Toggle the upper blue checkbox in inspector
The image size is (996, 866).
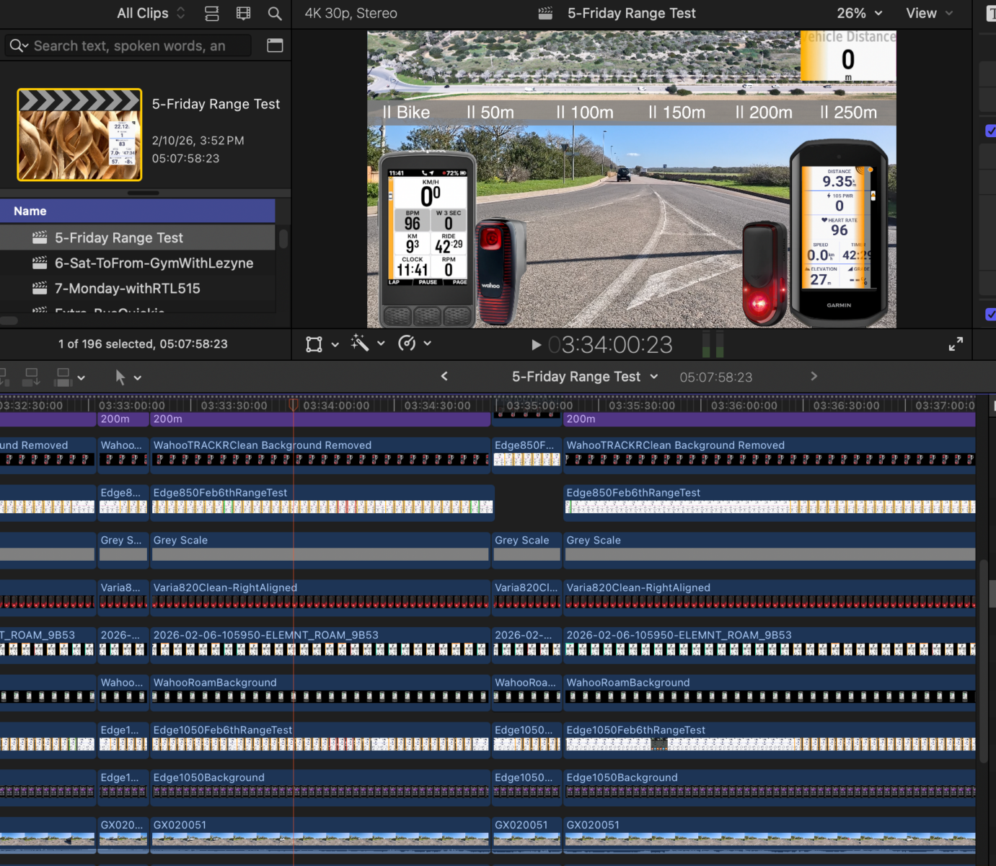[990, 131]
